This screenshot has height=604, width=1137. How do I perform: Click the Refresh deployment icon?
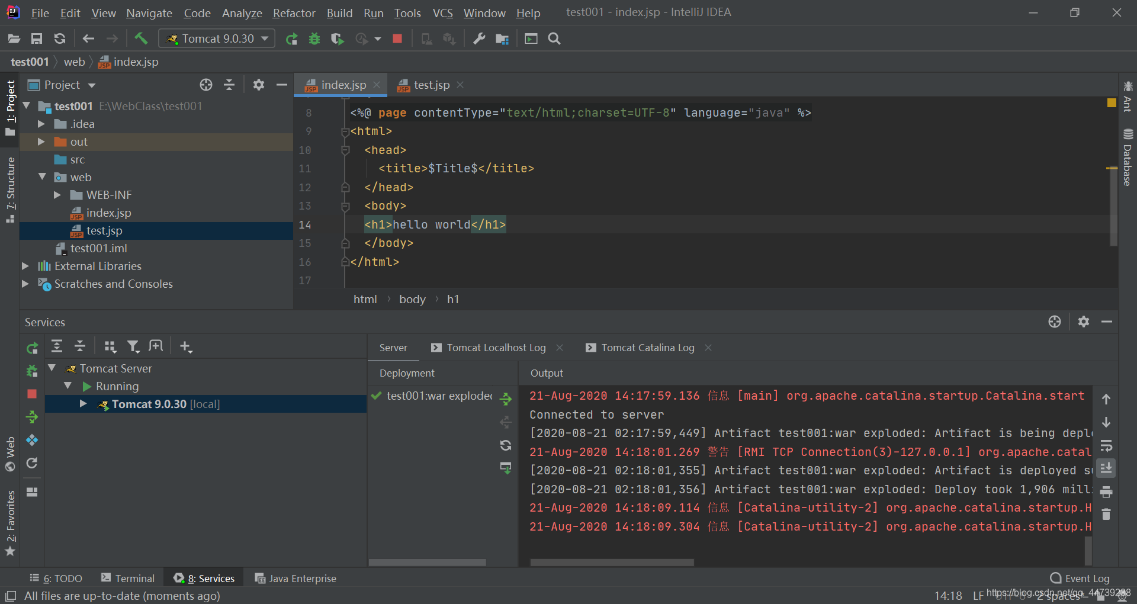(x=506, y=445)
